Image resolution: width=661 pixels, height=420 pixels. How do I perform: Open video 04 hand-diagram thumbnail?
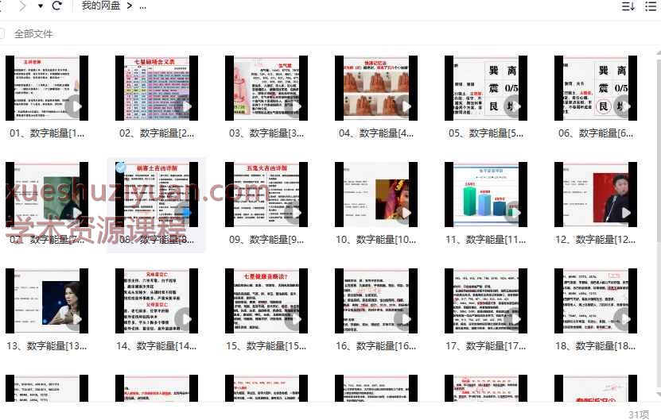[376, 87]
